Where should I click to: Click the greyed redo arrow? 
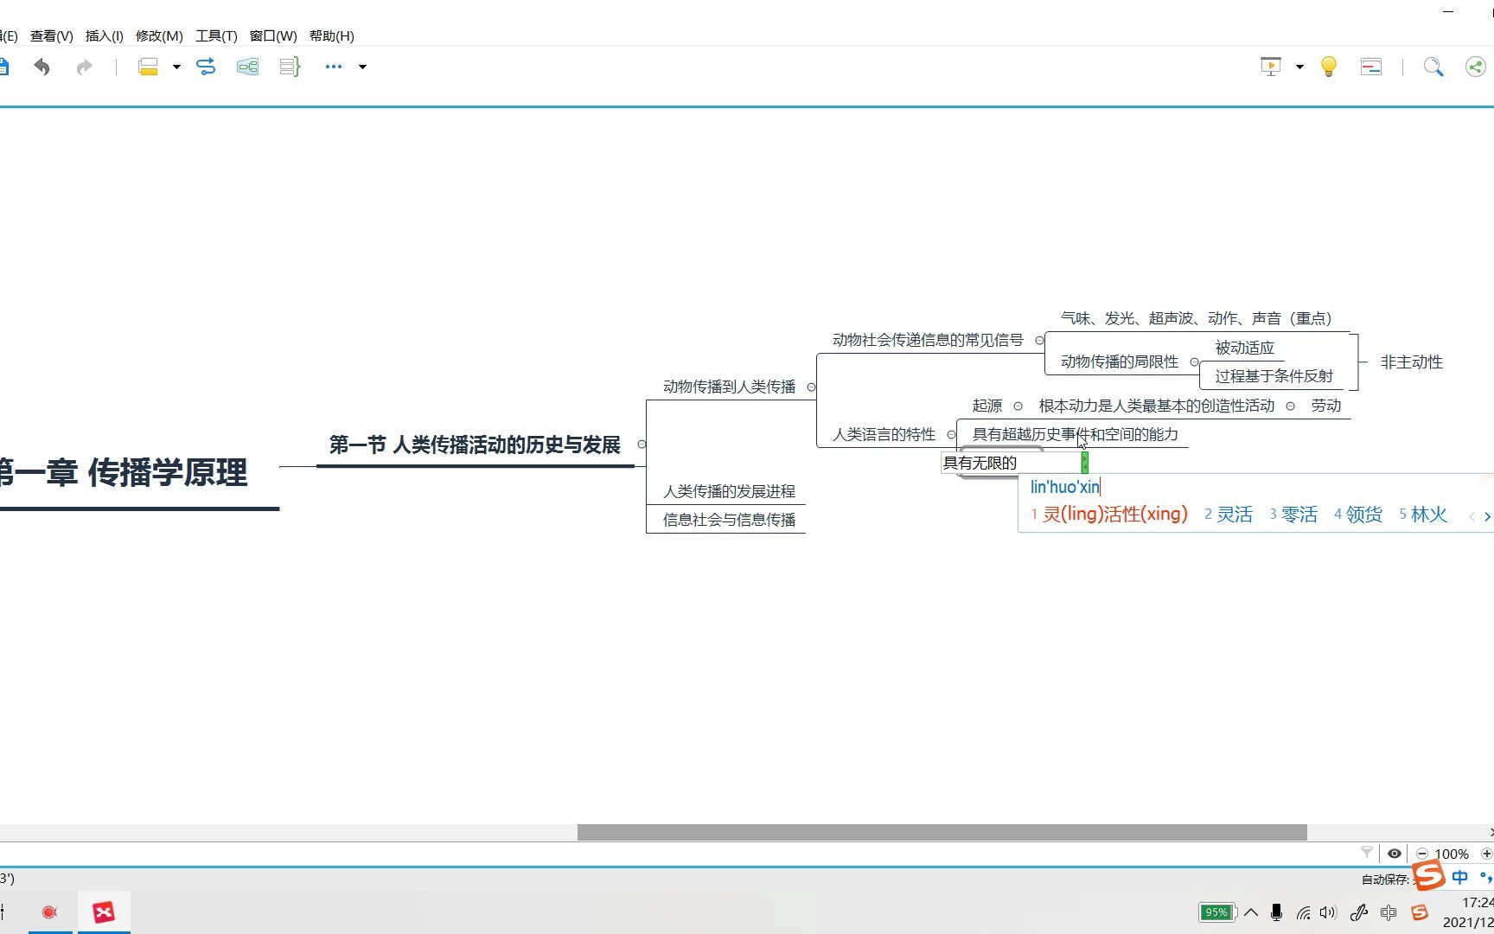click(x=84, y=67)
